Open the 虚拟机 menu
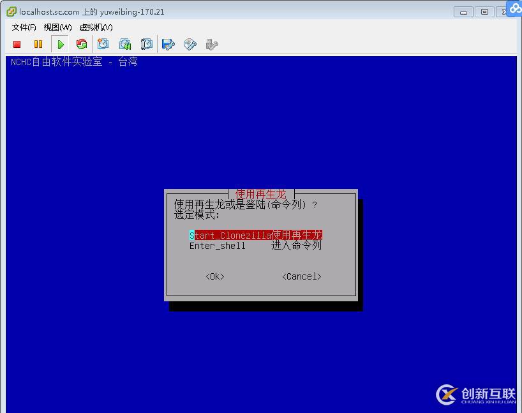This screenshot has width=522, height=413. point(94,27)
